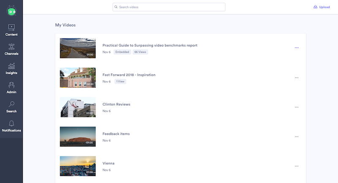This screenshot has height=183, width=338.
Task: Open options menu for Fast Forward 2018 video
Action: pos(297,78)
